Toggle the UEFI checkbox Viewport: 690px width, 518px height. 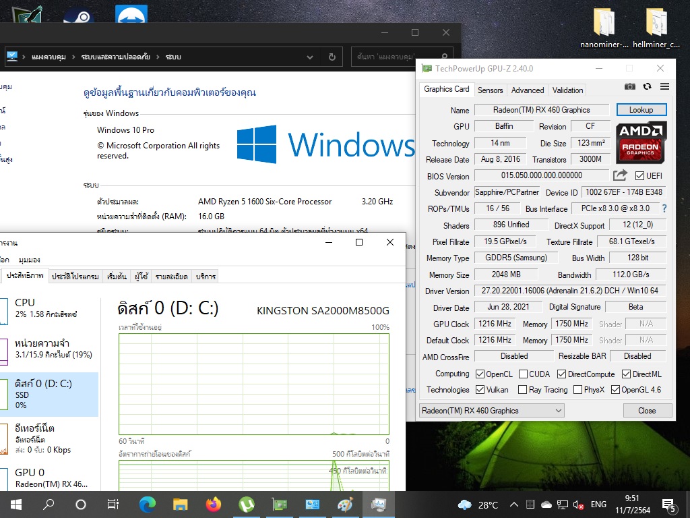pos(640,176)
